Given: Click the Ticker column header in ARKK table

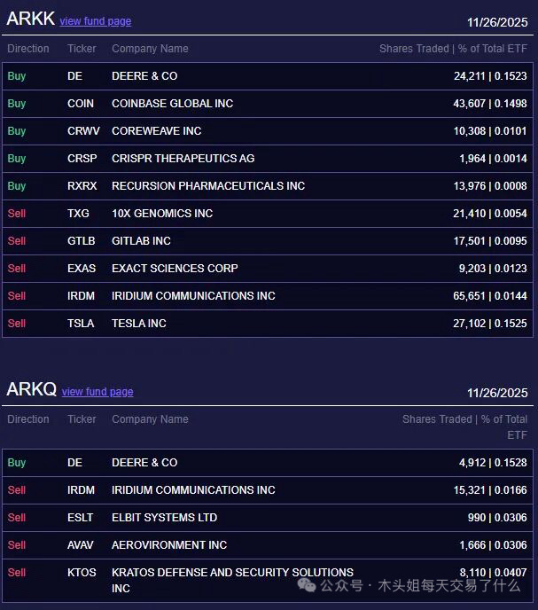Looking at the screenshot, I should [82, 49].
